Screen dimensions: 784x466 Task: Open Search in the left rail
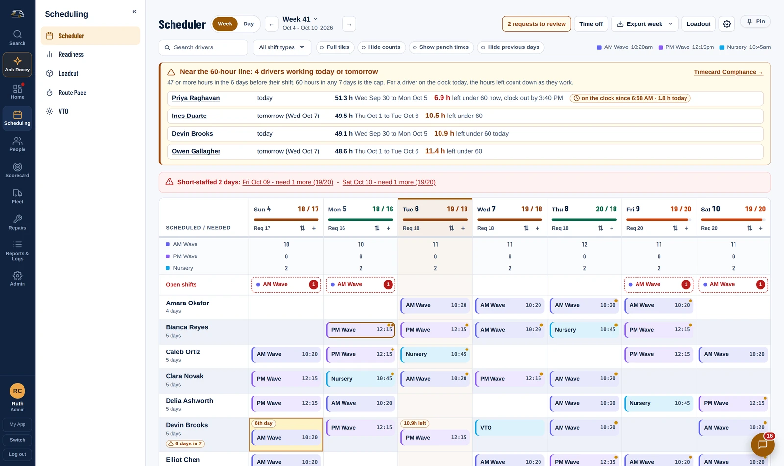[x=17, y=38]
